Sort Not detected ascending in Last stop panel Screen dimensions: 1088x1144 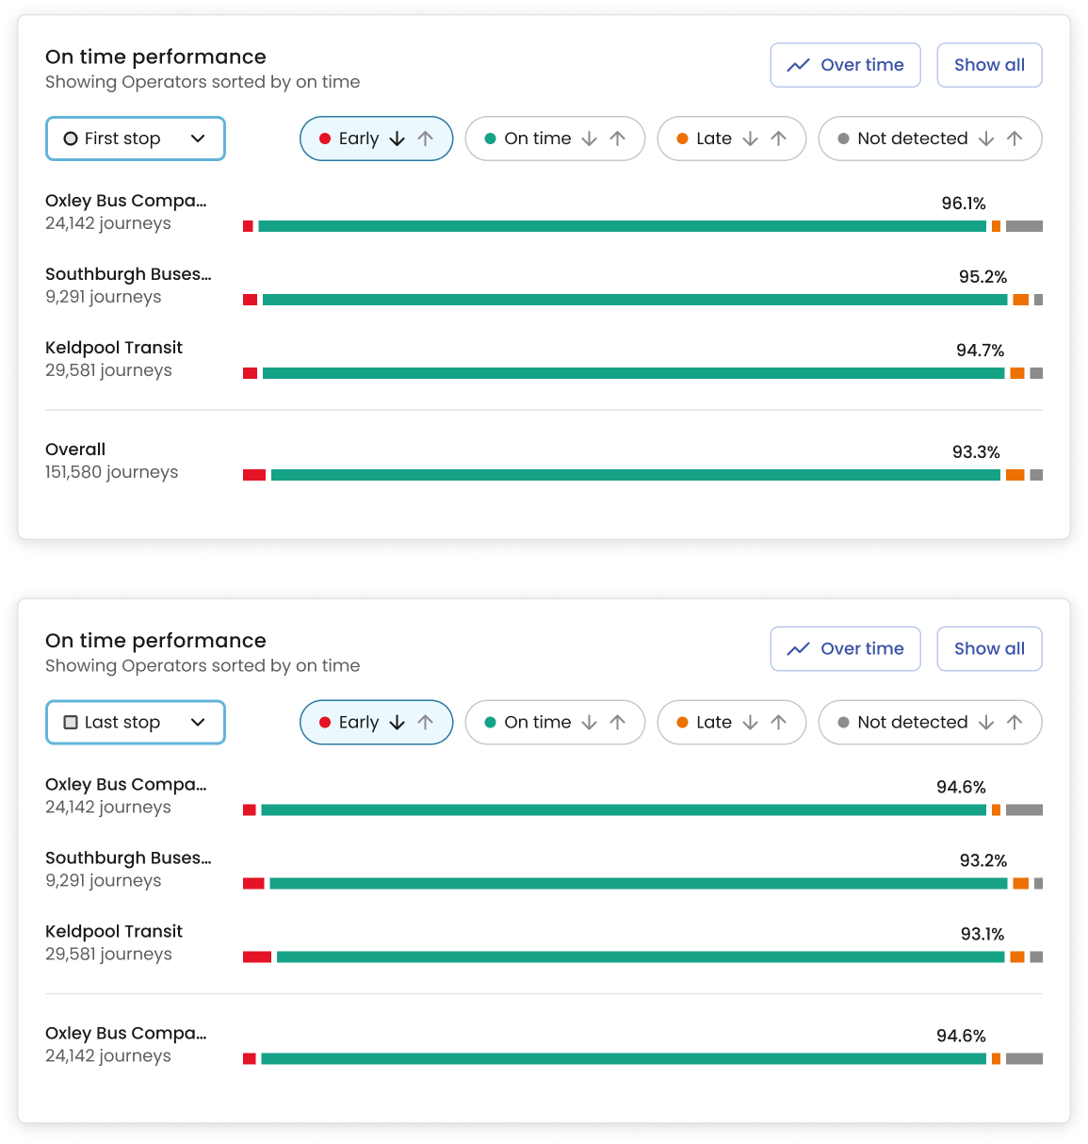pyautogui.click(x=1015, y=723)
